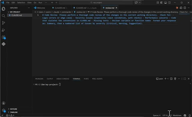The height and width of the screenshot is (117, 192).
Task: Open the Markdown language mode selector
Action: click(x=177, y=115)
